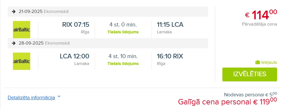Click LCA 12:00 return departure time
The height and width of the screenshot is (109, 282).
[x=74, y=56]
